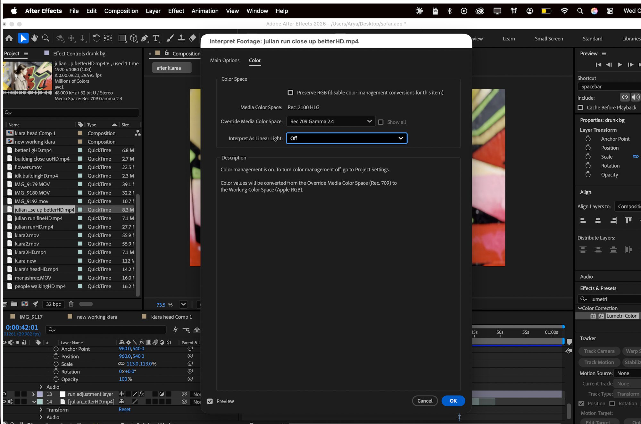
Task: Select the Pen tool
Action: [x=145, y=38]
